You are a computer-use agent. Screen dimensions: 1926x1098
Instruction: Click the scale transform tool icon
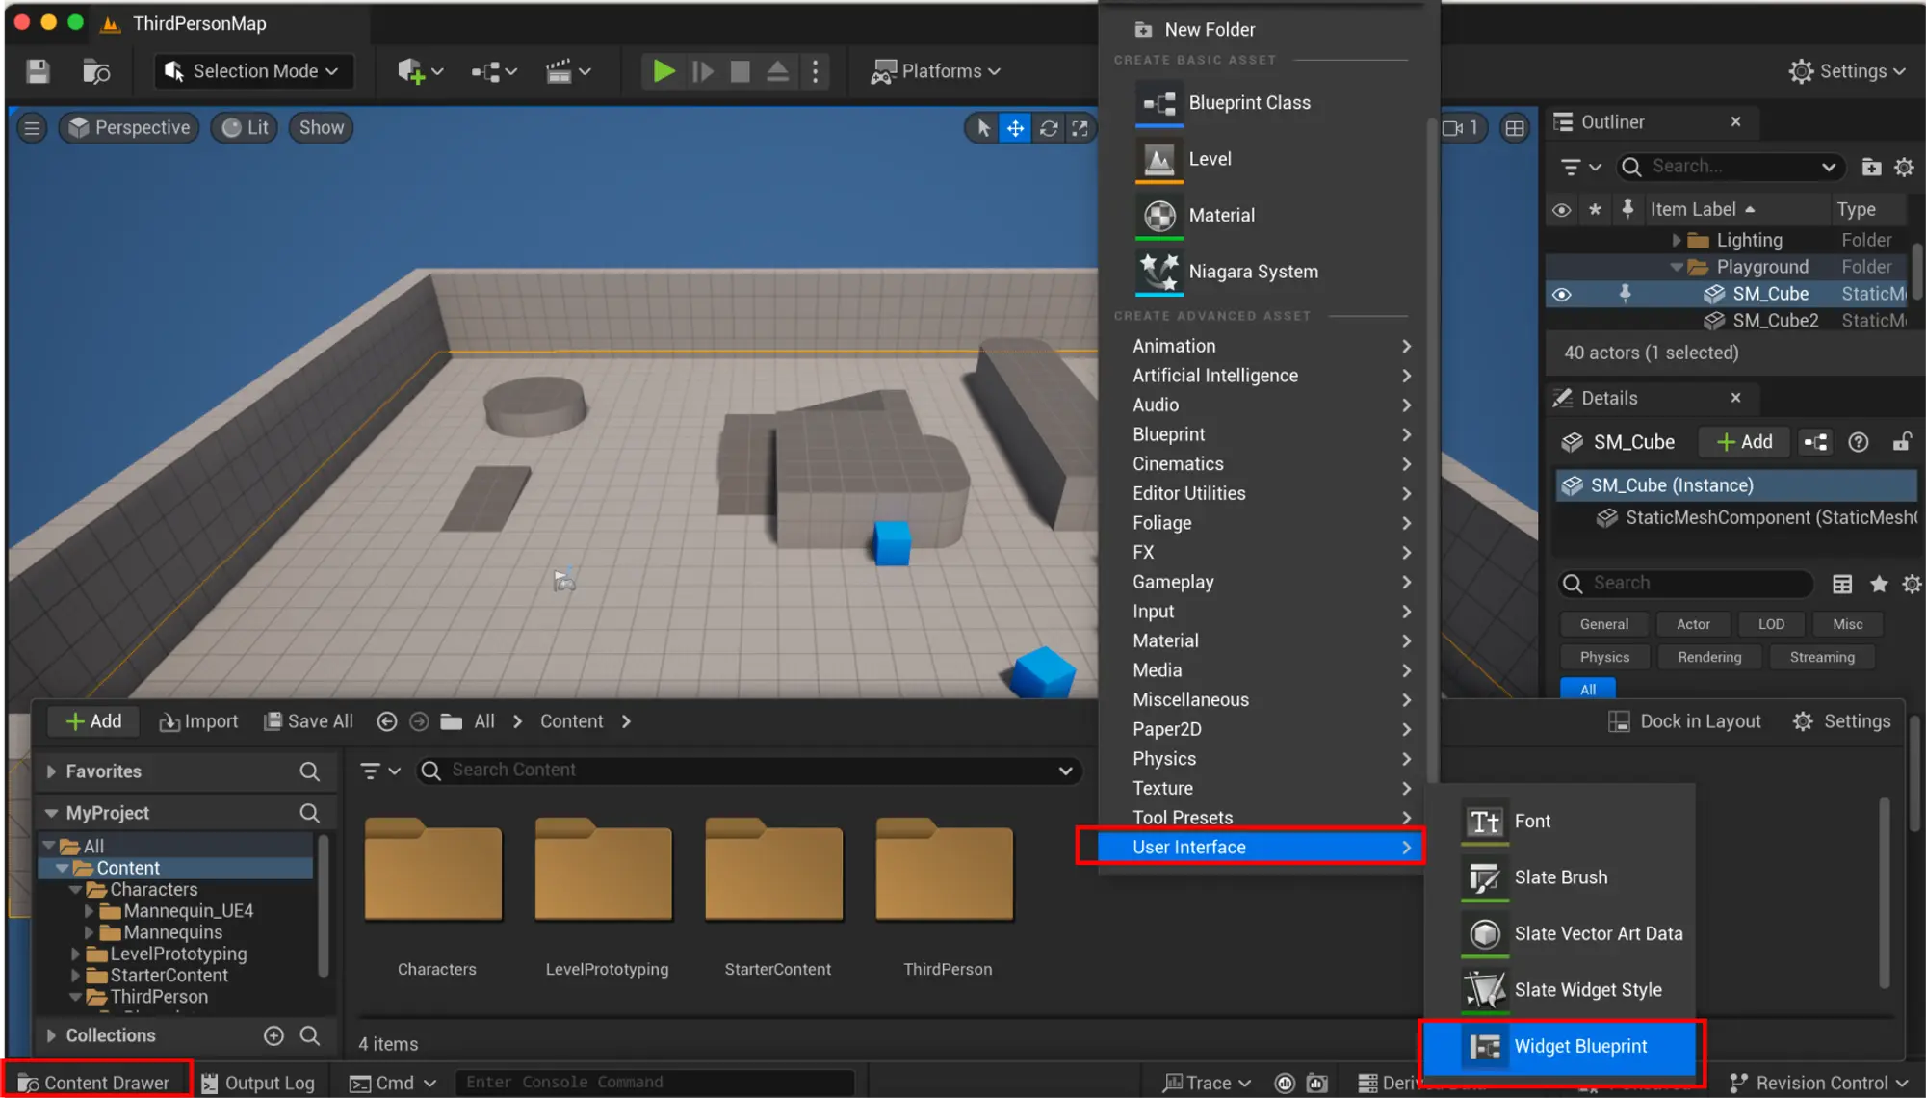[x=1080, y=128]
